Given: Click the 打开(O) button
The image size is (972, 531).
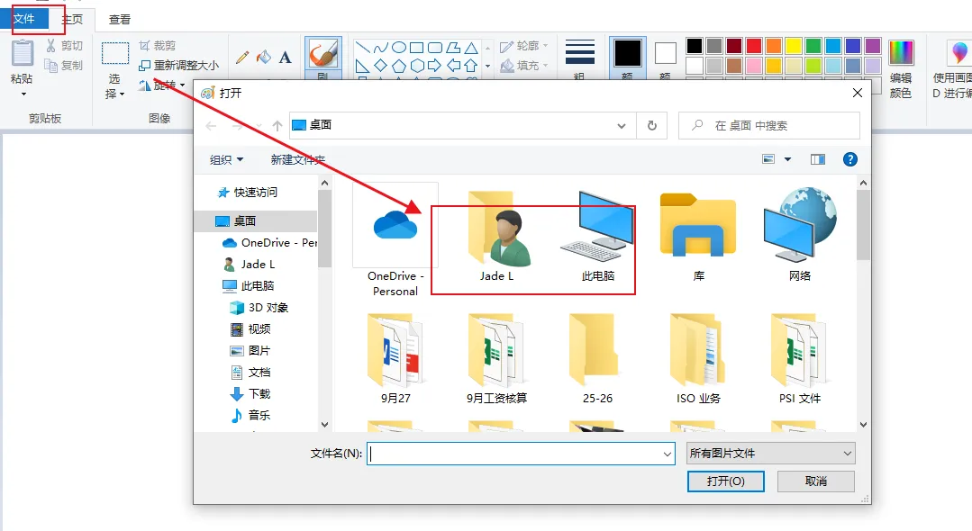Looking at the screenshot, I should click(725, 481).
